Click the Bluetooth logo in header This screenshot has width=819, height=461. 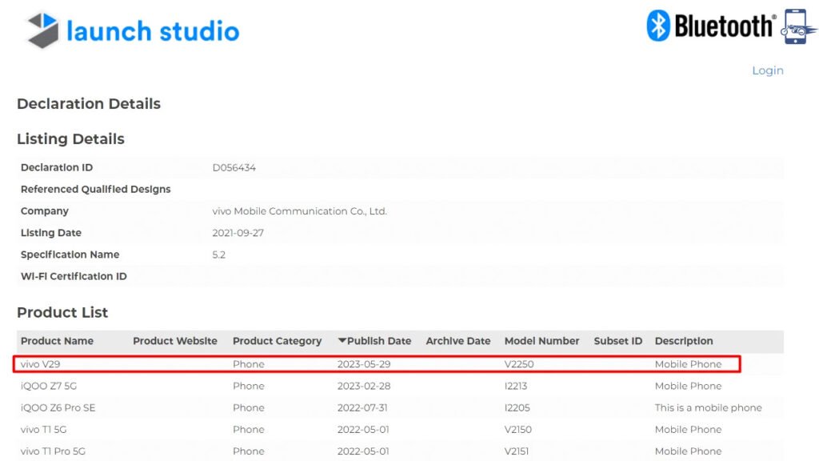(x=711, y=26)
